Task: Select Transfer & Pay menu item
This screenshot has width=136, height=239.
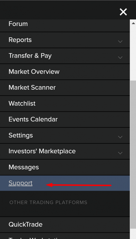Action: point(65,56)
